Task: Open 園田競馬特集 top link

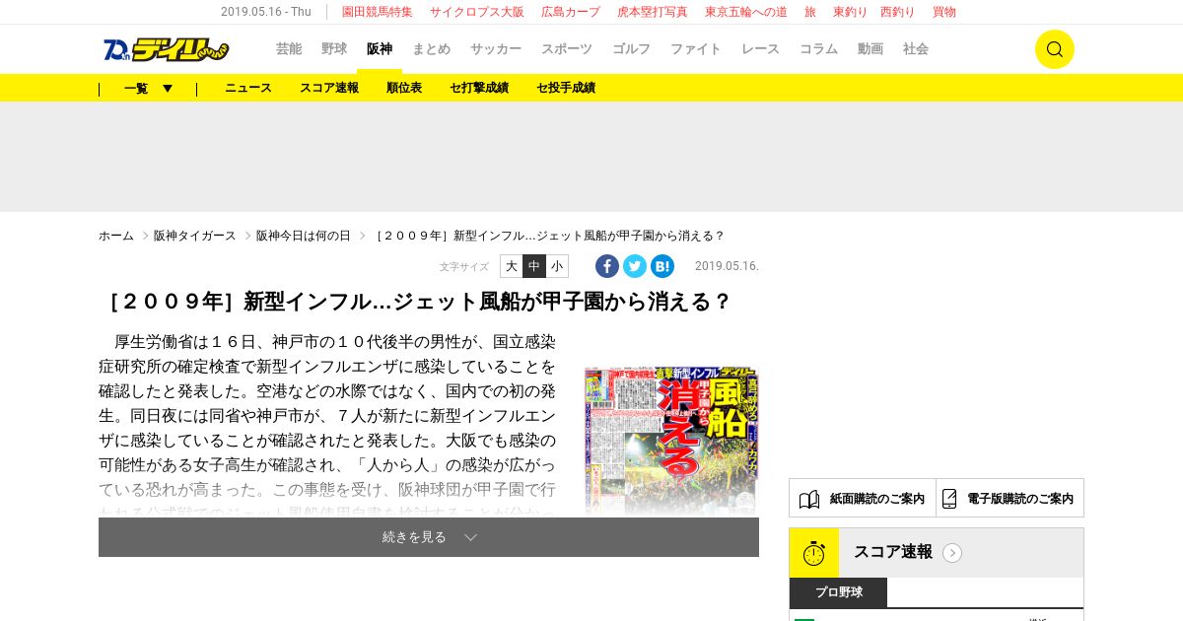Action: coord(378,12)
